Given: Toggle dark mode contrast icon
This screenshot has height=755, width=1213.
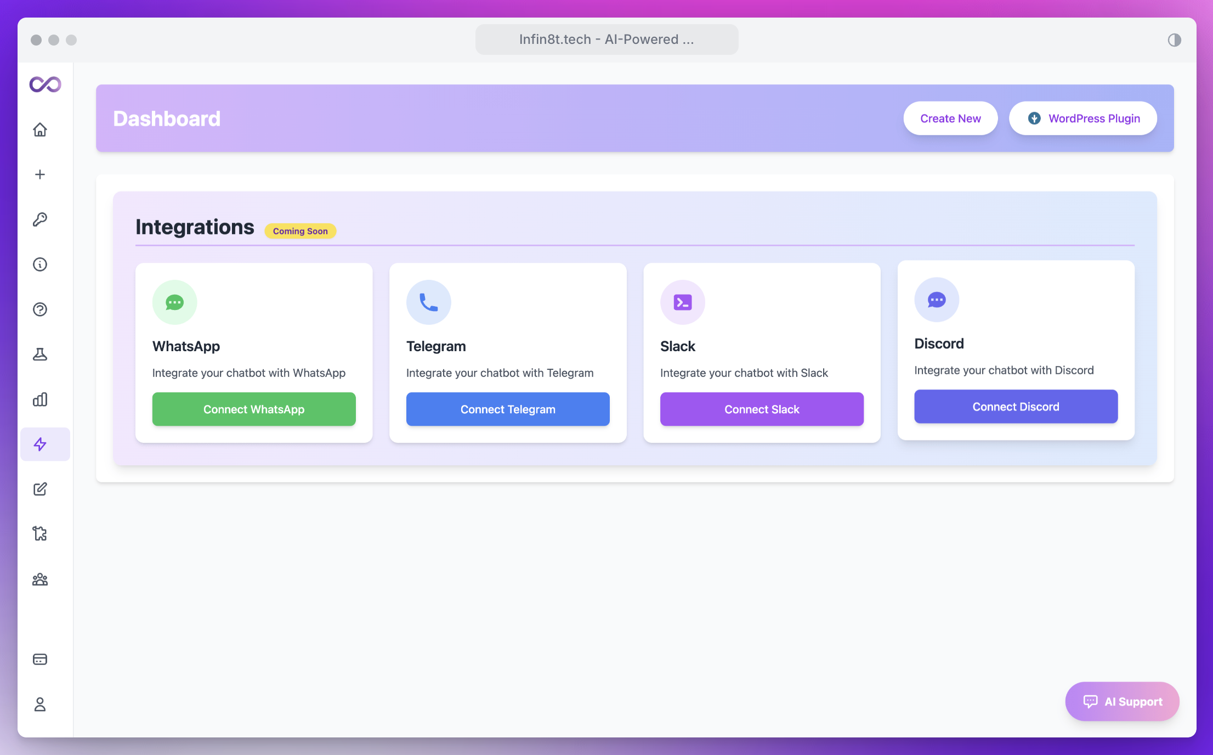Looking at the screenshot, I should point(1174,40).
